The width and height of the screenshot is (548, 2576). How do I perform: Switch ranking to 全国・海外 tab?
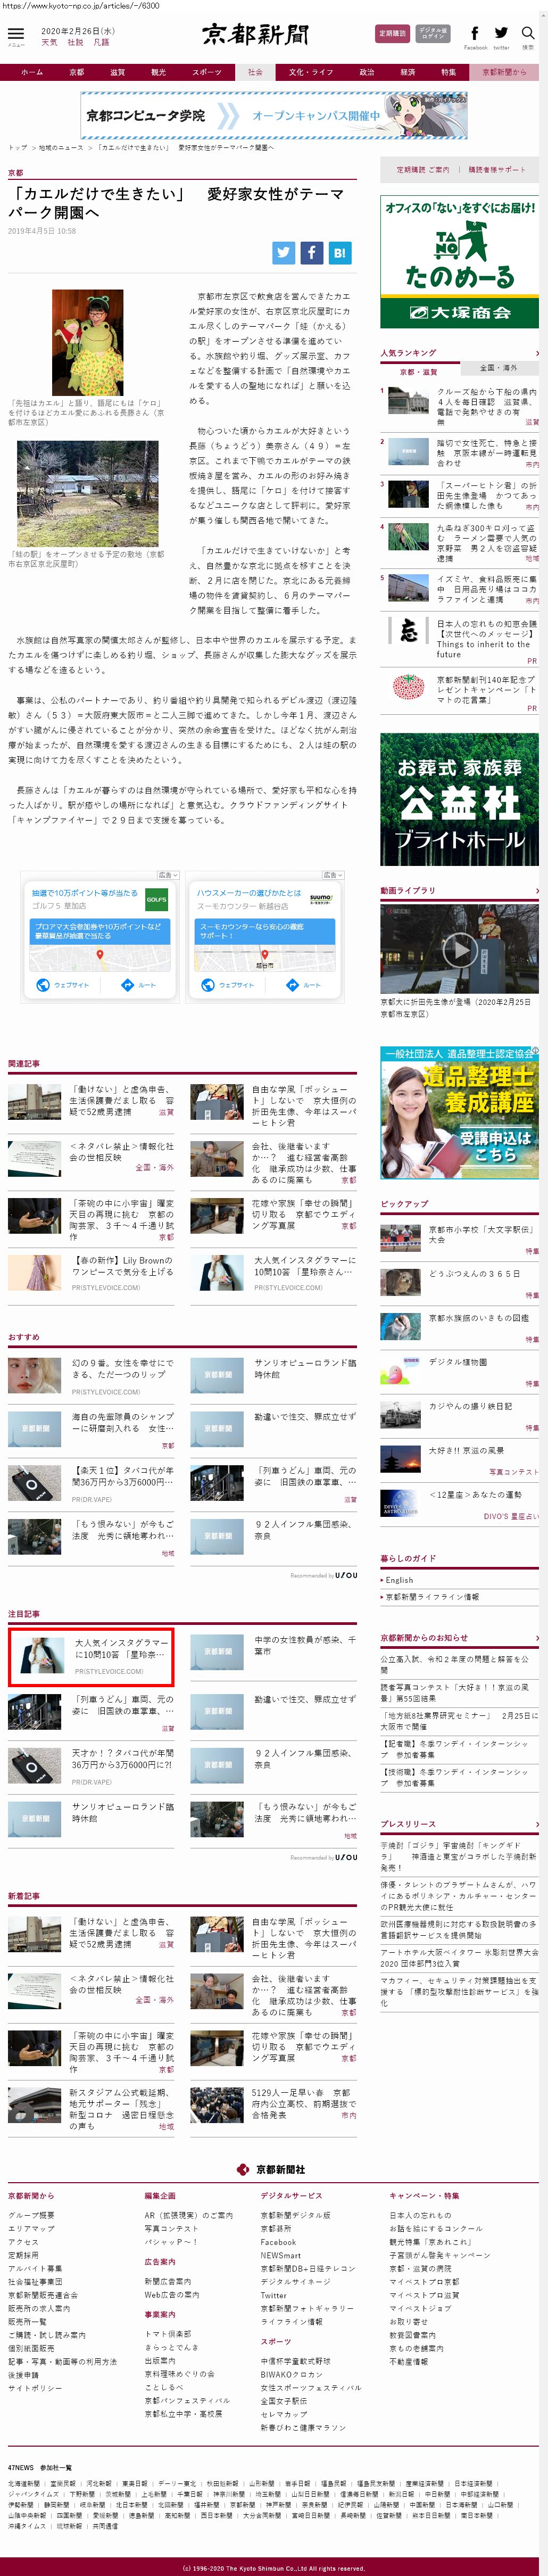tap(499, 369)
